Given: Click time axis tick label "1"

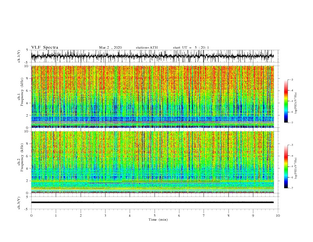Looking at the screenshot, I should point(56,216).
